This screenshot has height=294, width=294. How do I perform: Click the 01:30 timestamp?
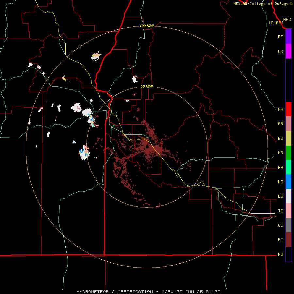coord(213,292)
